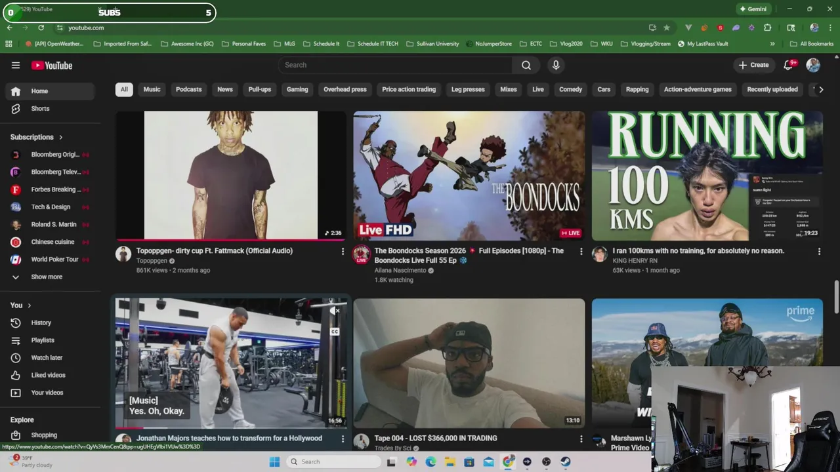Open Shopping under Explore

[50, 435]
